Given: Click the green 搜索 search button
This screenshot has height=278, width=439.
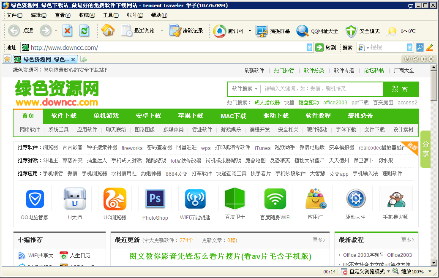Looking at the screenshot, I should coord(401,89).
